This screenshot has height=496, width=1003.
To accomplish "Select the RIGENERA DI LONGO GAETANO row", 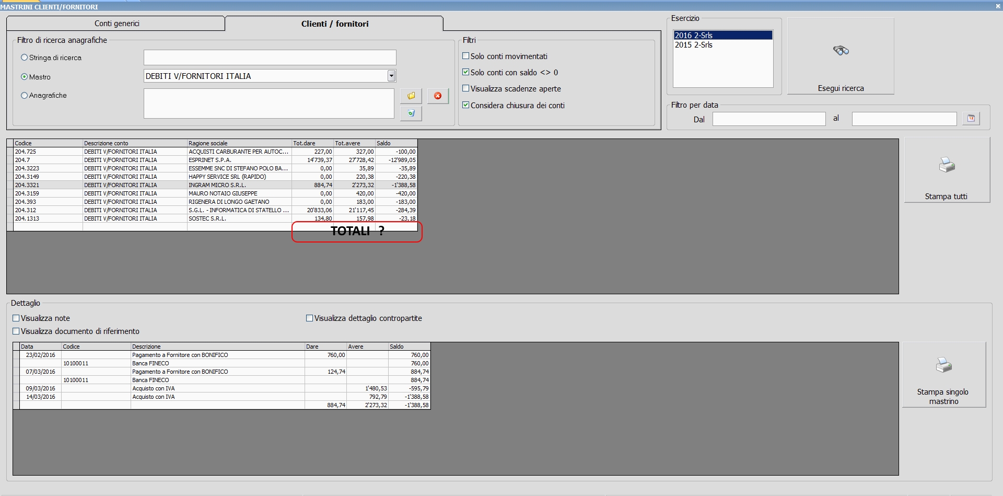I will tap(212, 202).
